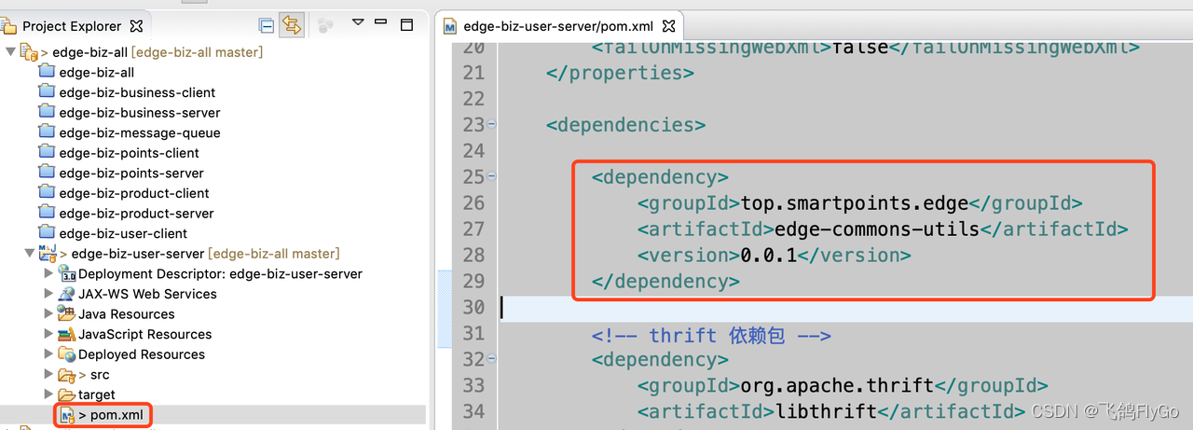This screenshot has width=1193, height=430.
Task: Click the text top.smartpoints.edge in the editor
Action: click(855, 202)
